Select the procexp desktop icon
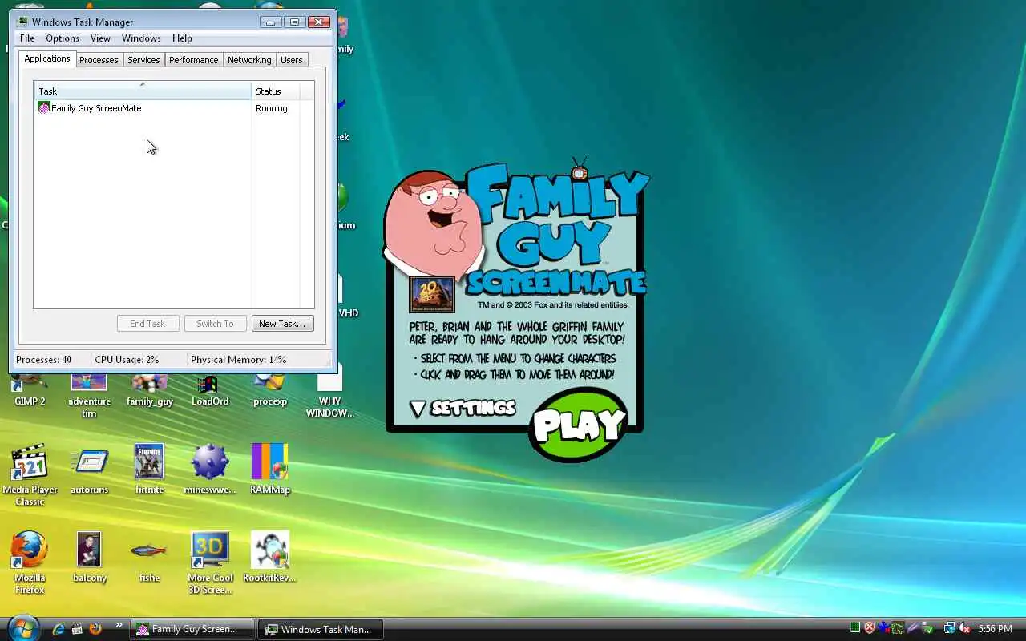 coord(270,390)
